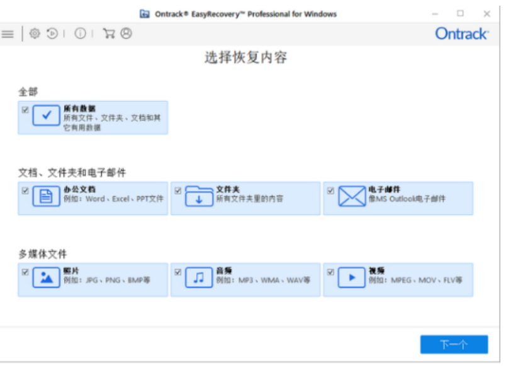The image size is (516, 371).
Task: Click the email envelope icon
Action: point(351,197)
